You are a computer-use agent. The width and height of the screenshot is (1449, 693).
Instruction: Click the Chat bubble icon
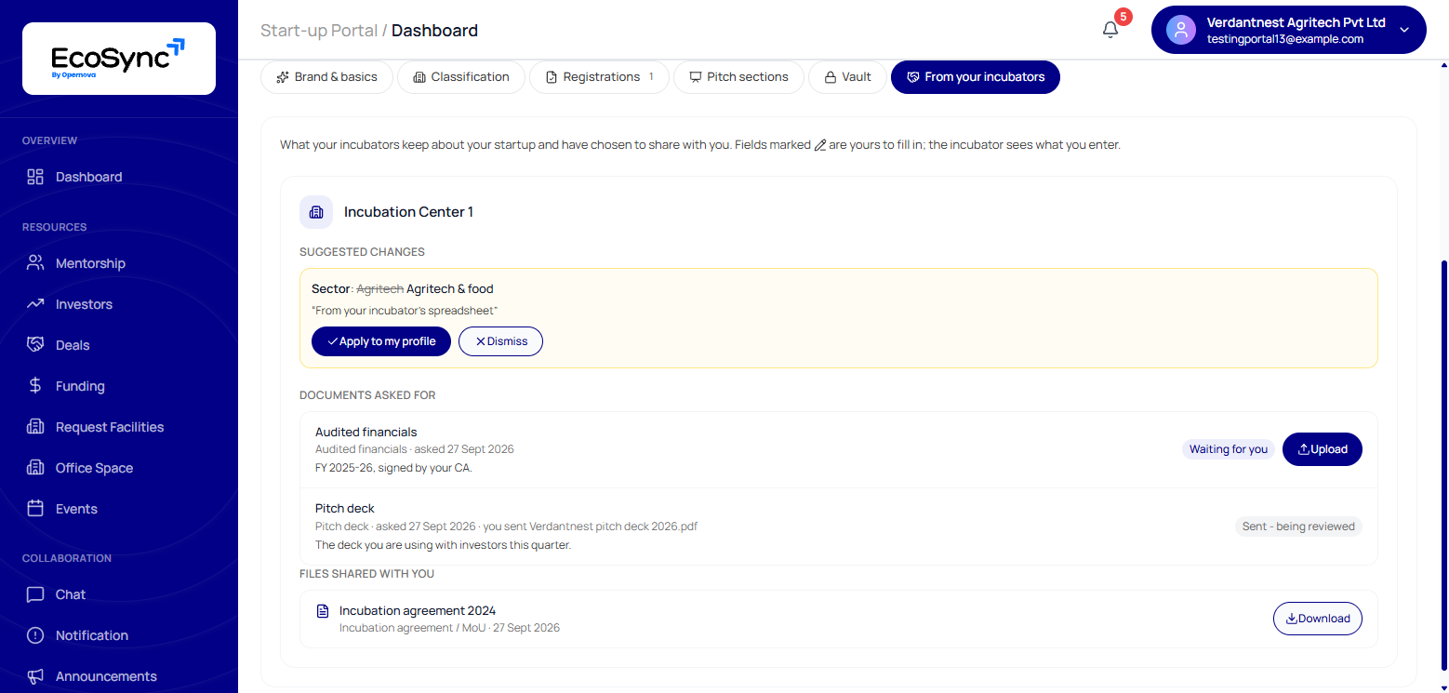[35, 594]
